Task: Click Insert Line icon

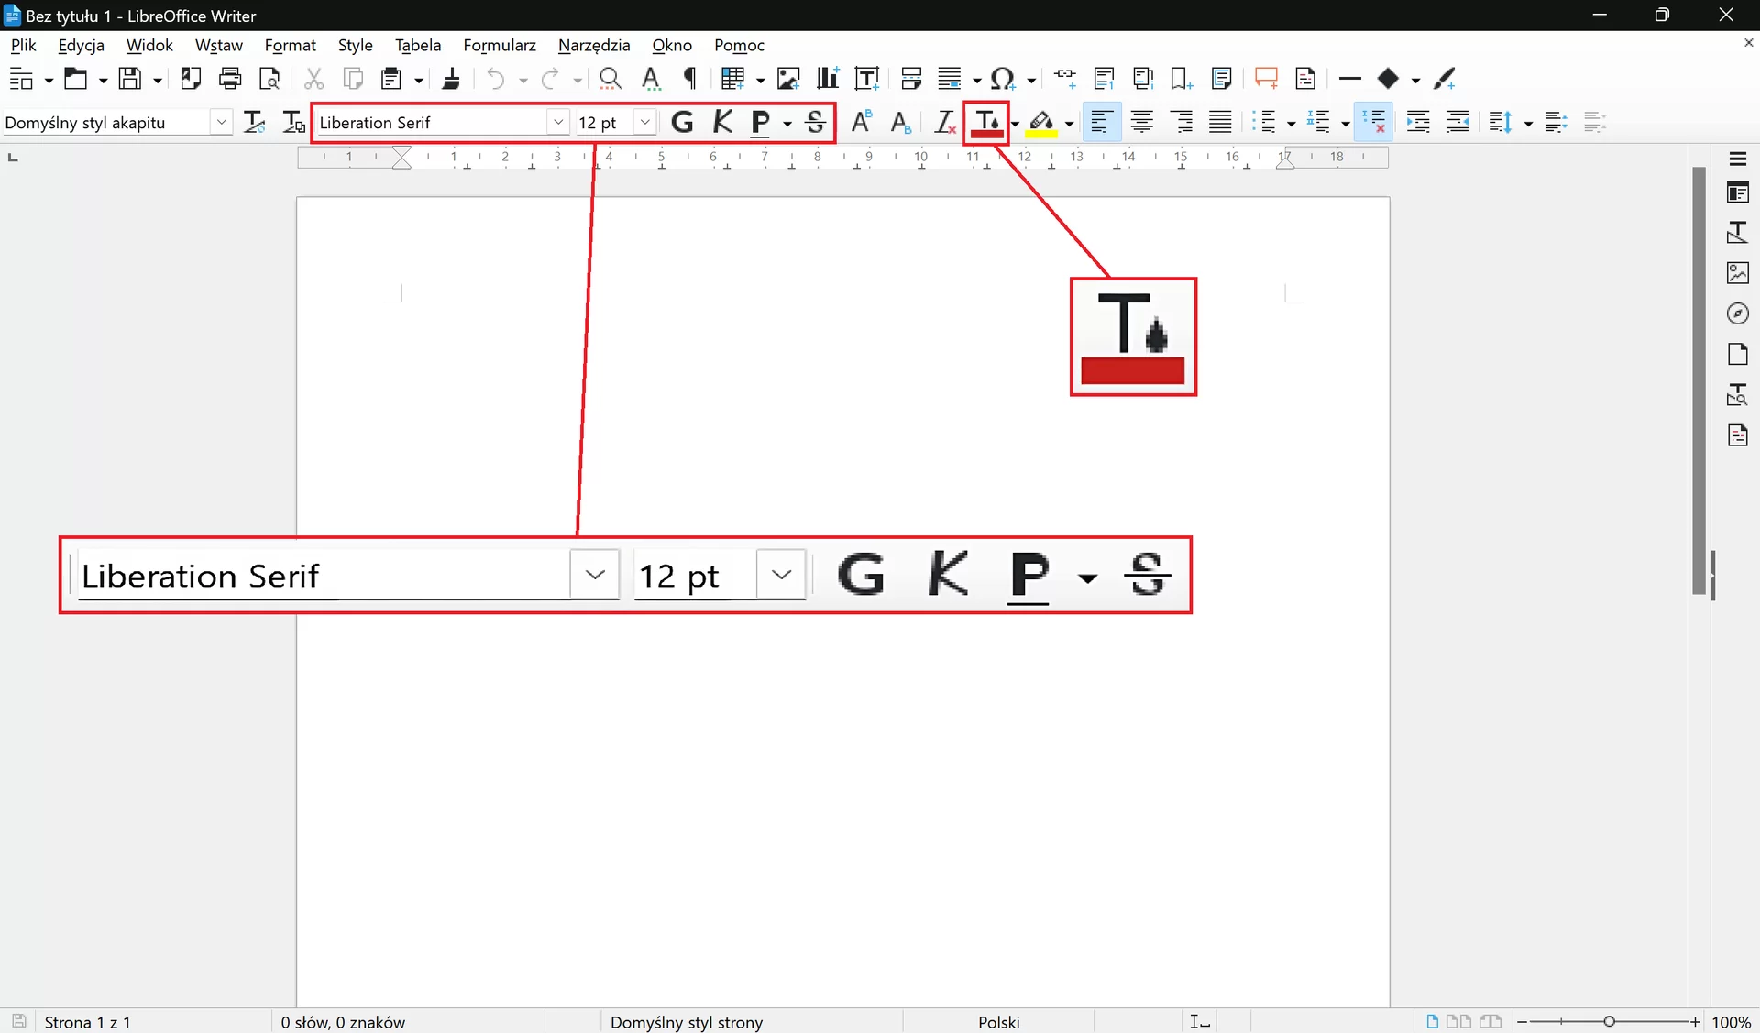Action: pos(1349,79)
